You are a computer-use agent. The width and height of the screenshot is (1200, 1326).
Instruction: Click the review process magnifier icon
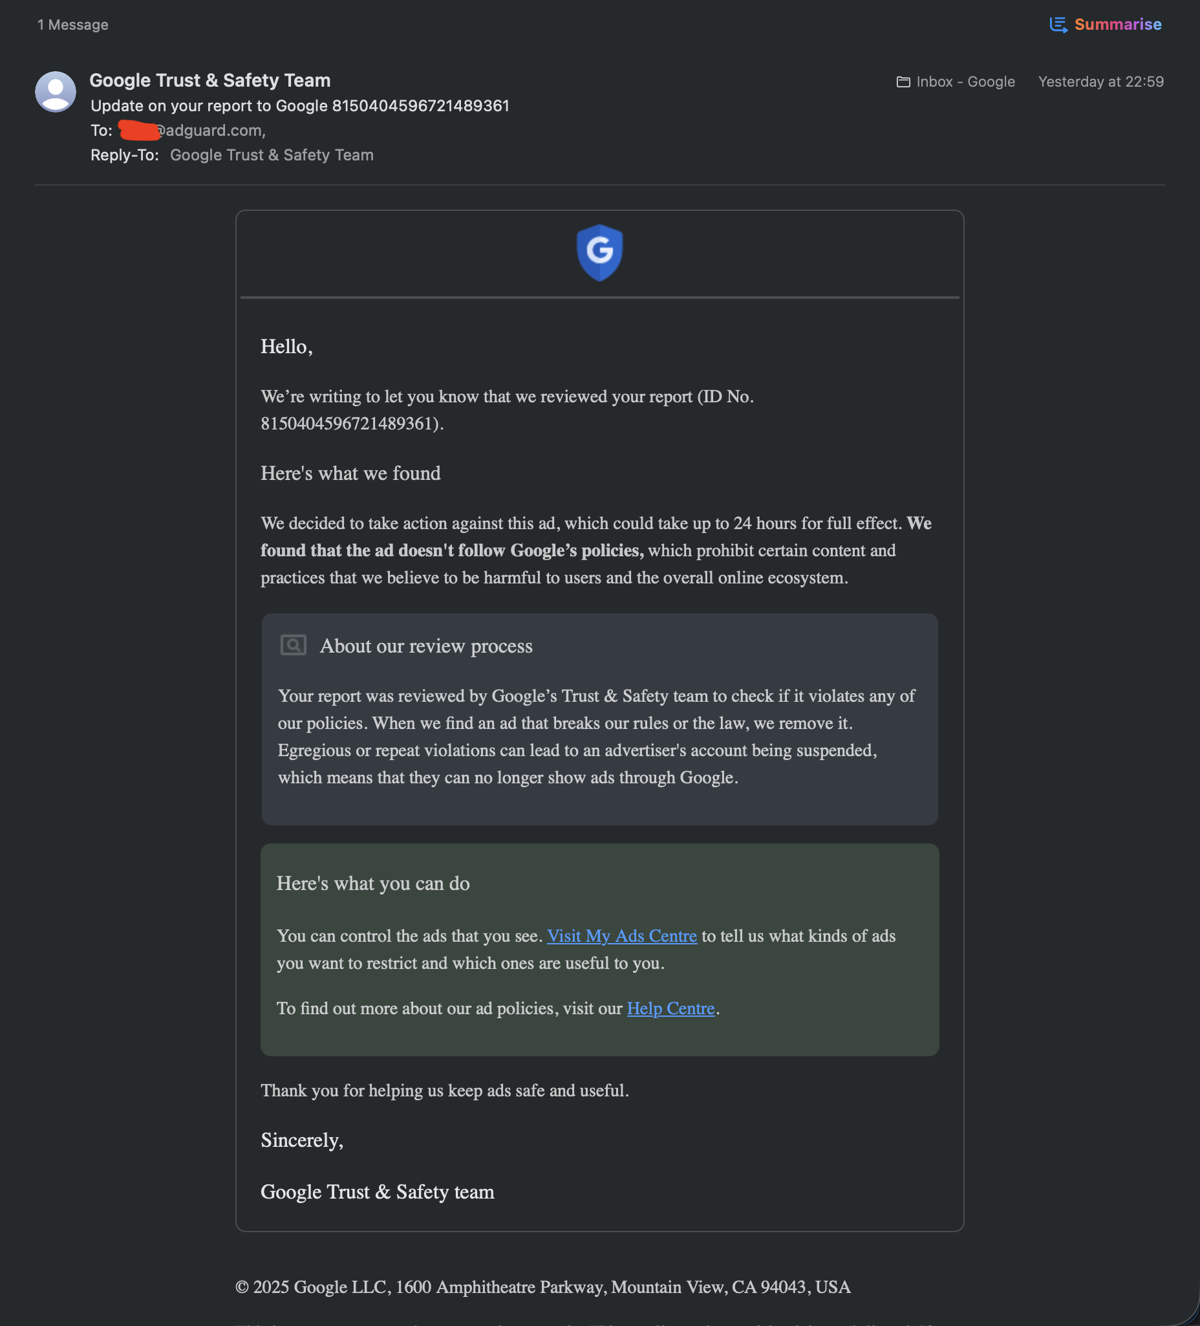[294, 646]
